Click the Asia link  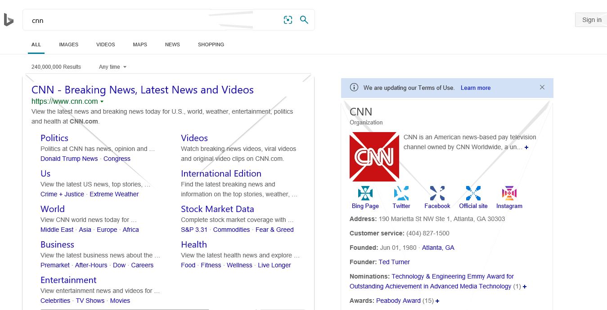(x=85, y=230)
